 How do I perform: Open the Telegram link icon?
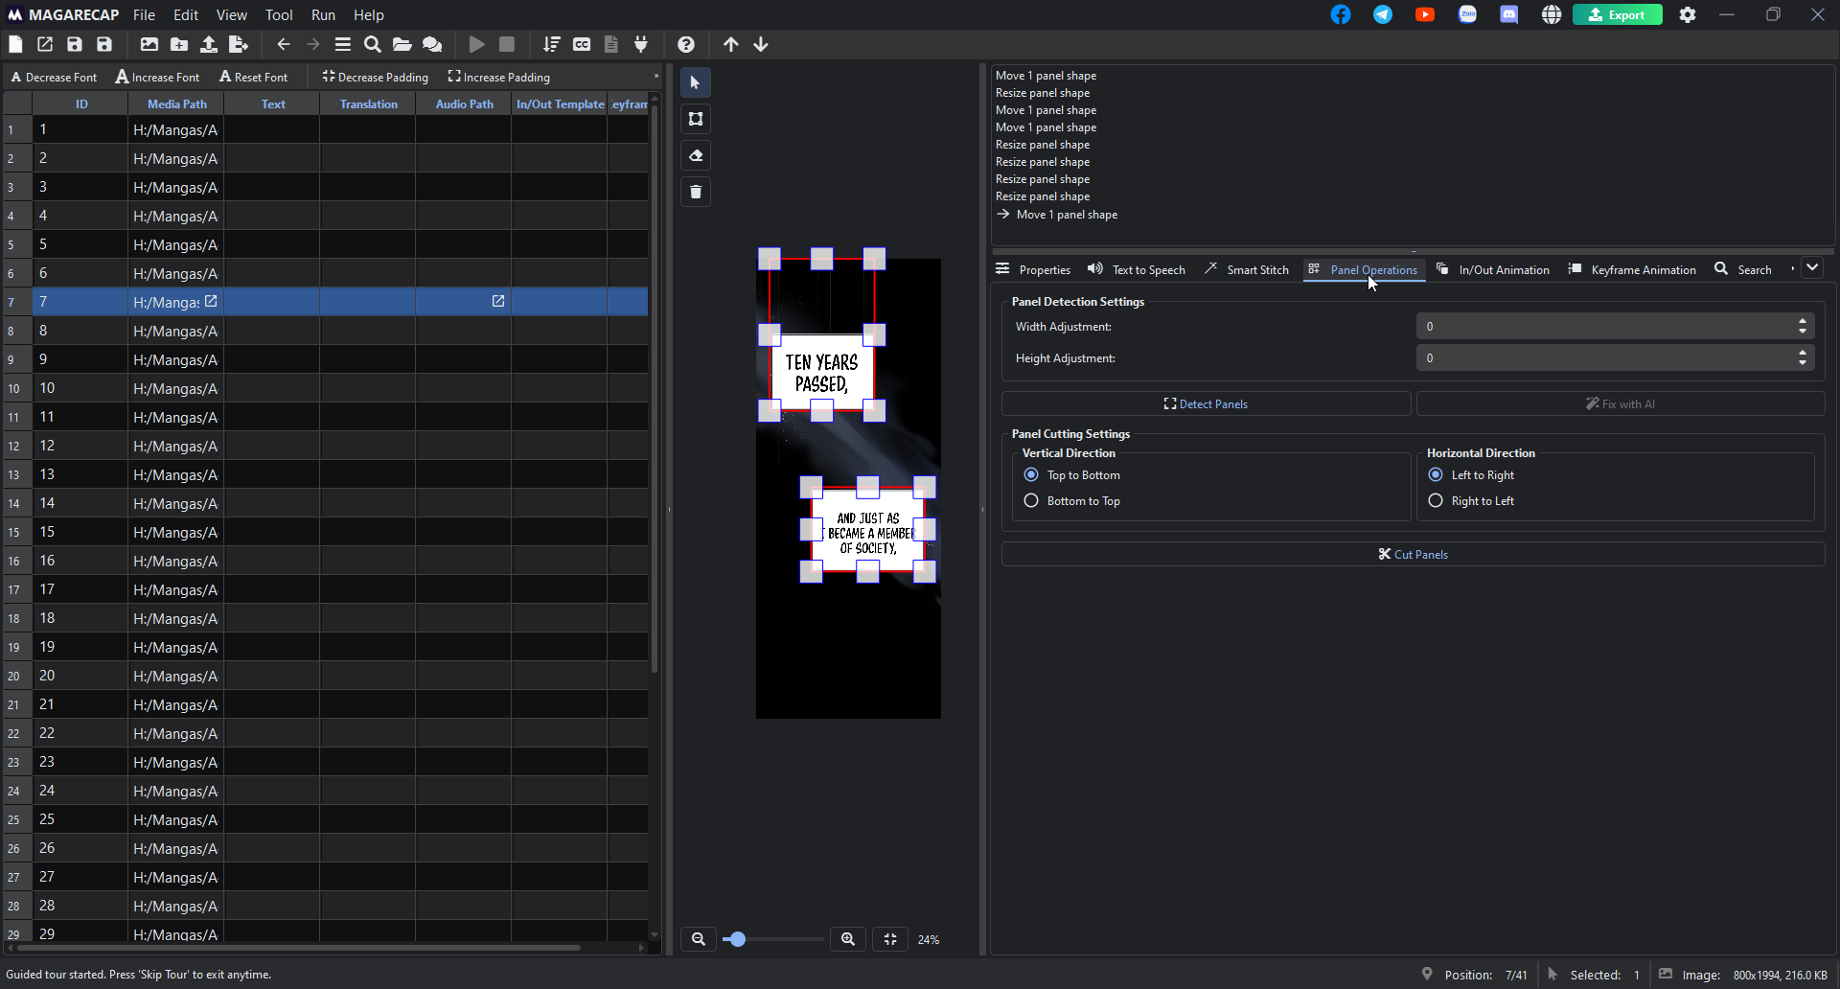(1383, 14)
